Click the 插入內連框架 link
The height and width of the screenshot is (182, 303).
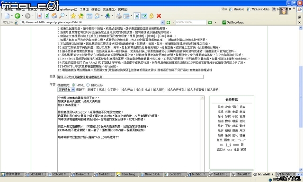176,90
